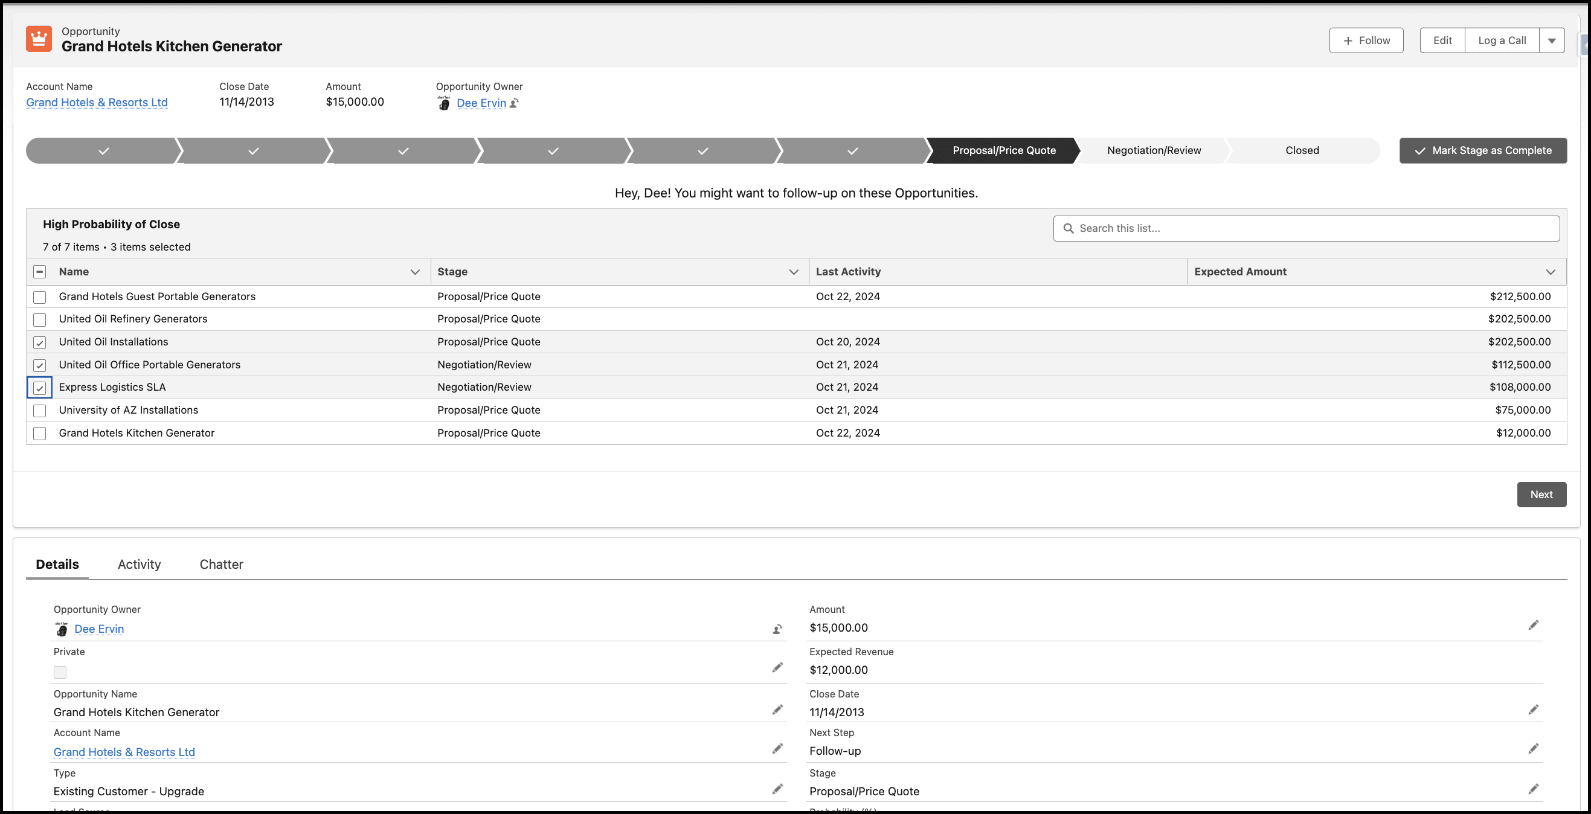The height and width of the screenshot is (814, 1591).
Task: Check the University of AZ Installations row
Action: point(39,411)
